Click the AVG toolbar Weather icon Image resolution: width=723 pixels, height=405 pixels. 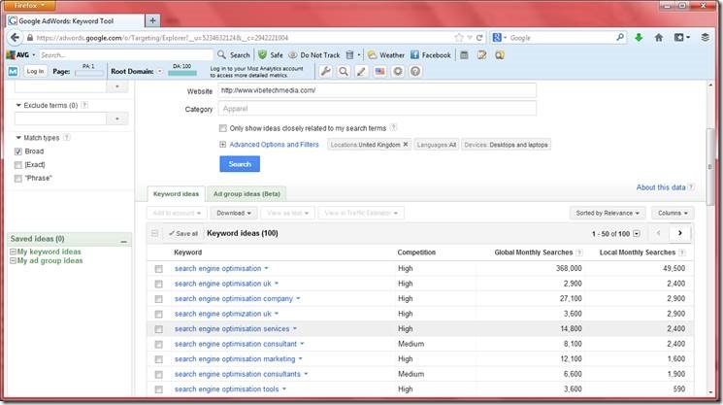click(385, 55)
